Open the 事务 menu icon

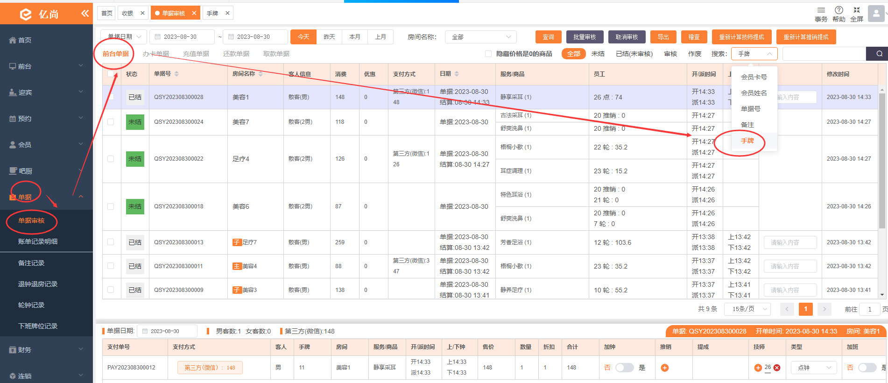tap(821, 10)
